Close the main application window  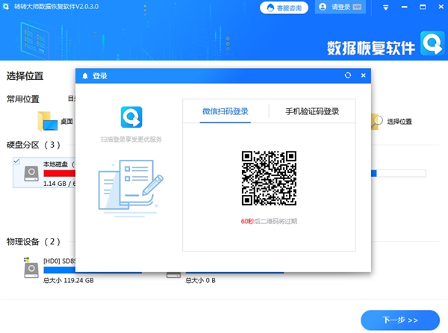point(441,7)
